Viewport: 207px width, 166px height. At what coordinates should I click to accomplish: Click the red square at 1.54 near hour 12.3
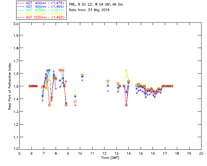click(x=108, y=81)
